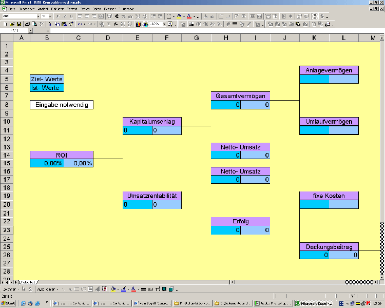The image size is (385, 308).
Task: Open the font name dropdown
Action: pos(38,16)
